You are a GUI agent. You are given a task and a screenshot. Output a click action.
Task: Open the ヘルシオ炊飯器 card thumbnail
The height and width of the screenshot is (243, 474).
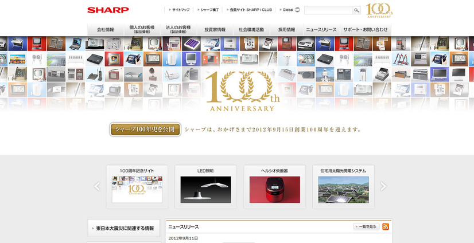click(x=275, y=190)
